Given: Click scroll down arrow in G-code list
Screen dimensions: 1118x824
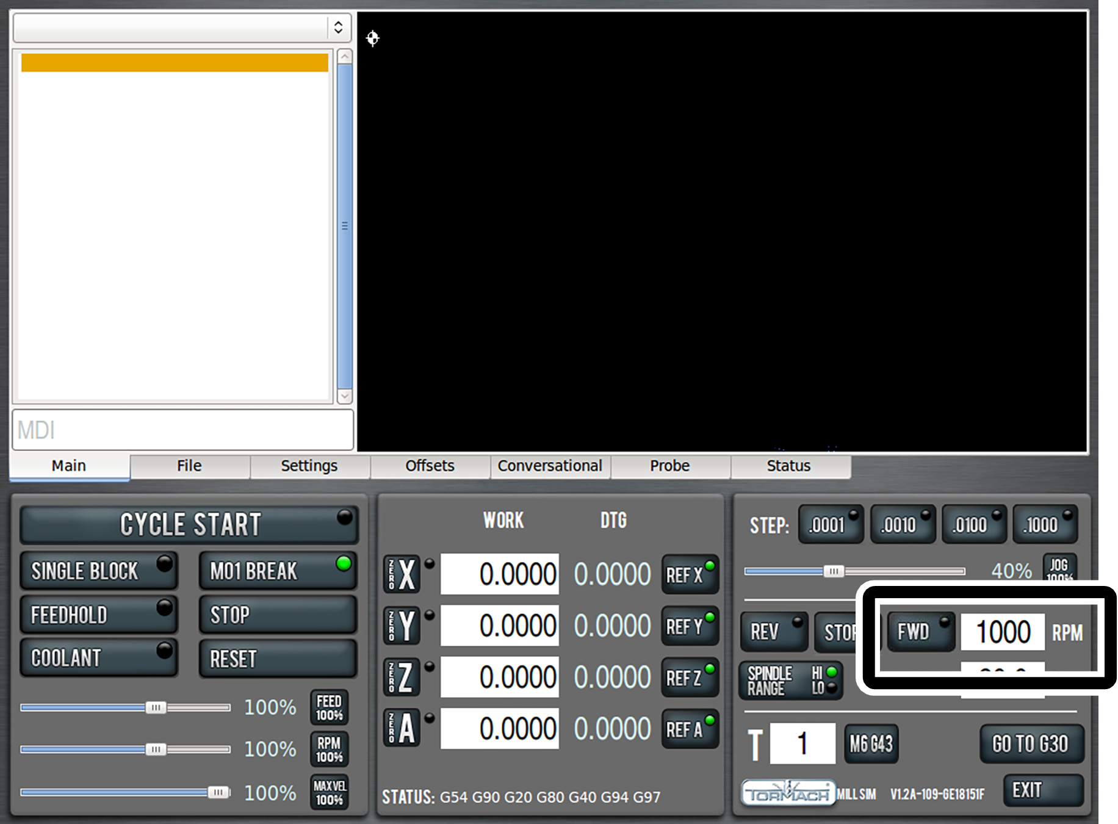Looking at the screenshot, I should pyautogui.click(x=345, y=396).
